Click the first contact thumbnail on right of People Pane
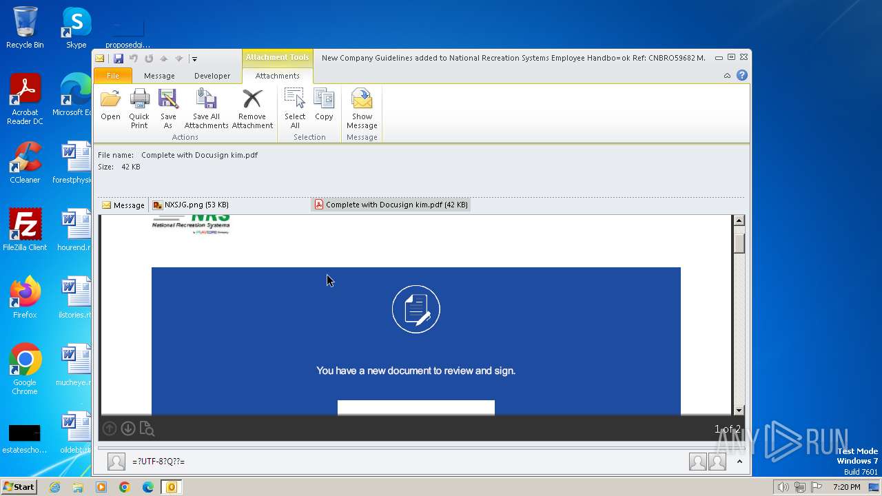This screenshot has width=882, height=496. click(x=698, y=462)
